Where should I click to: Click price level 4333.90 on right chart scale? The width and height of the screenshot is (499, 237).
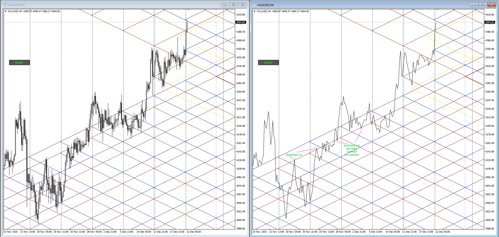click(x=490, y=58)
